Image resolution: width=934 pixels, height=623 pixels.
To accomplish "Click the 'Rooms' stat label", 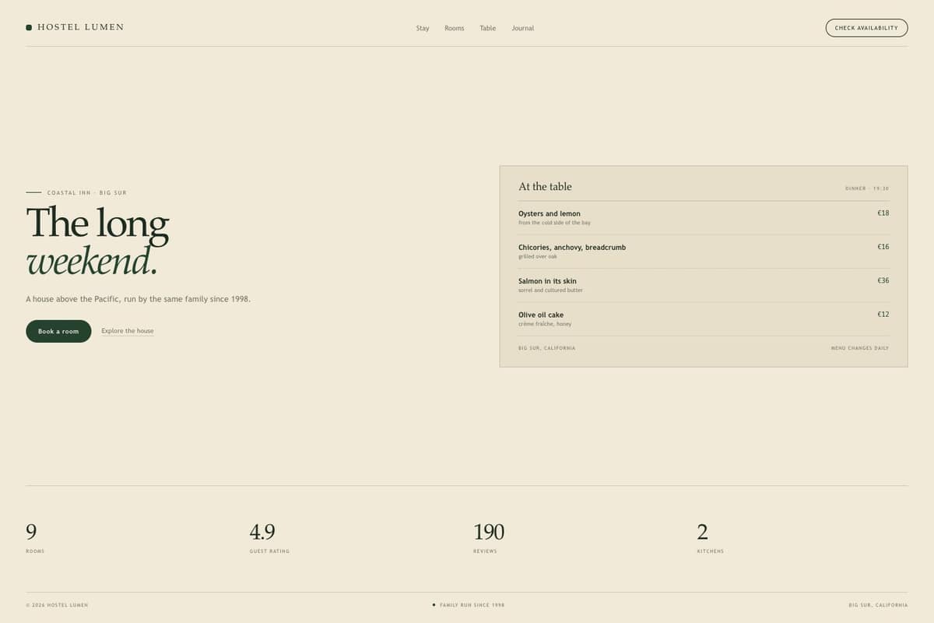I will (35, 551).
